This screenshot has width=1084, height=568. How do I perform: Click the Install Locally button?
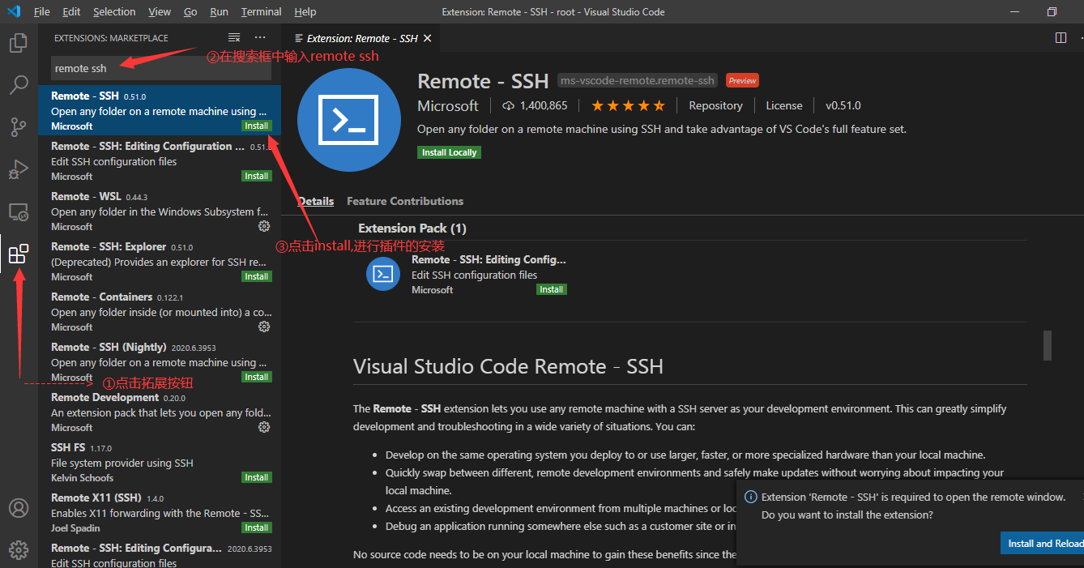449,152
